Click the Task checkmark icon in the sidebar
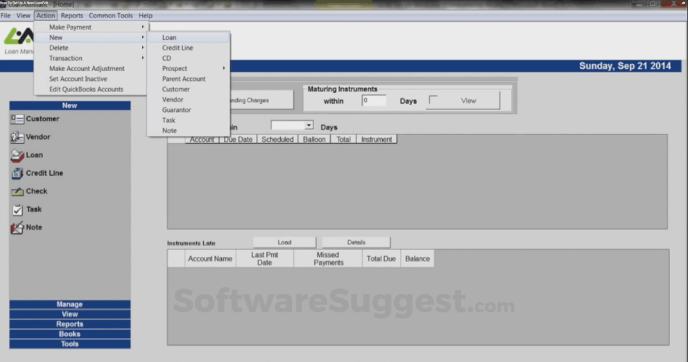Screen dimensions: 688x362 pos(17,209)
